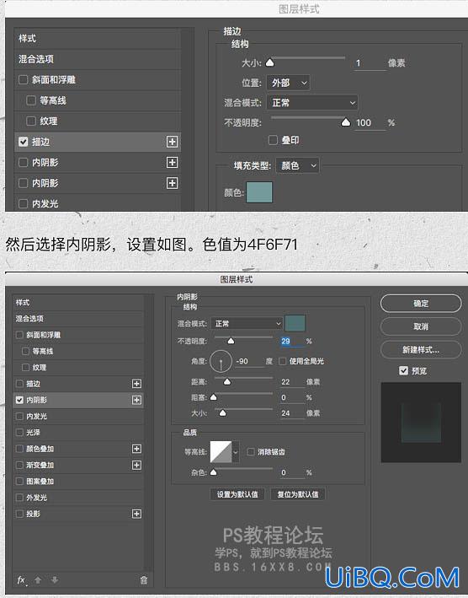Click the angle field showing -90
468x598 pixels.
click(250, 361)
